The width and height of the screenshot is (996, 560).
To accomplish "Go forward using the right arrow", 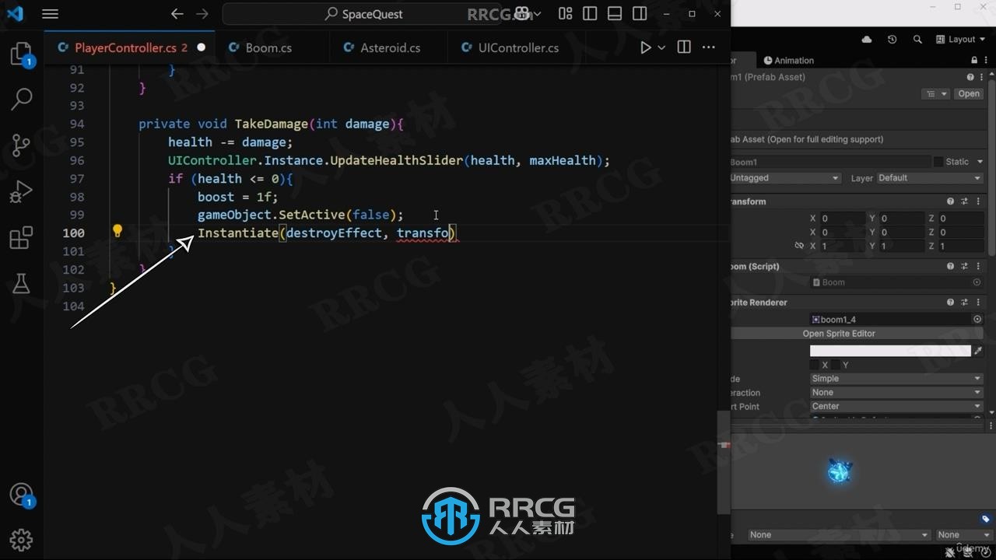I will (202, 14).
